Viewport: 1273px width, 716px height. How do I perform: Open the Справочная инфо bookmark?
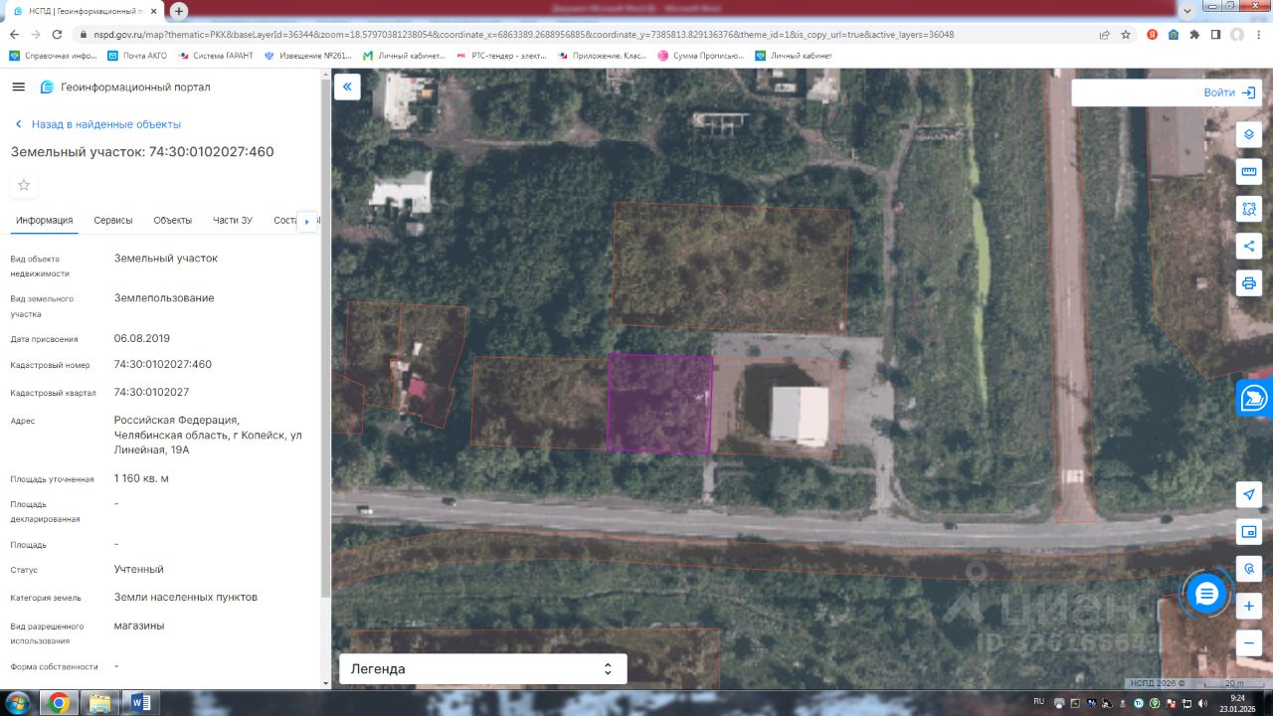tap(53, 56)
